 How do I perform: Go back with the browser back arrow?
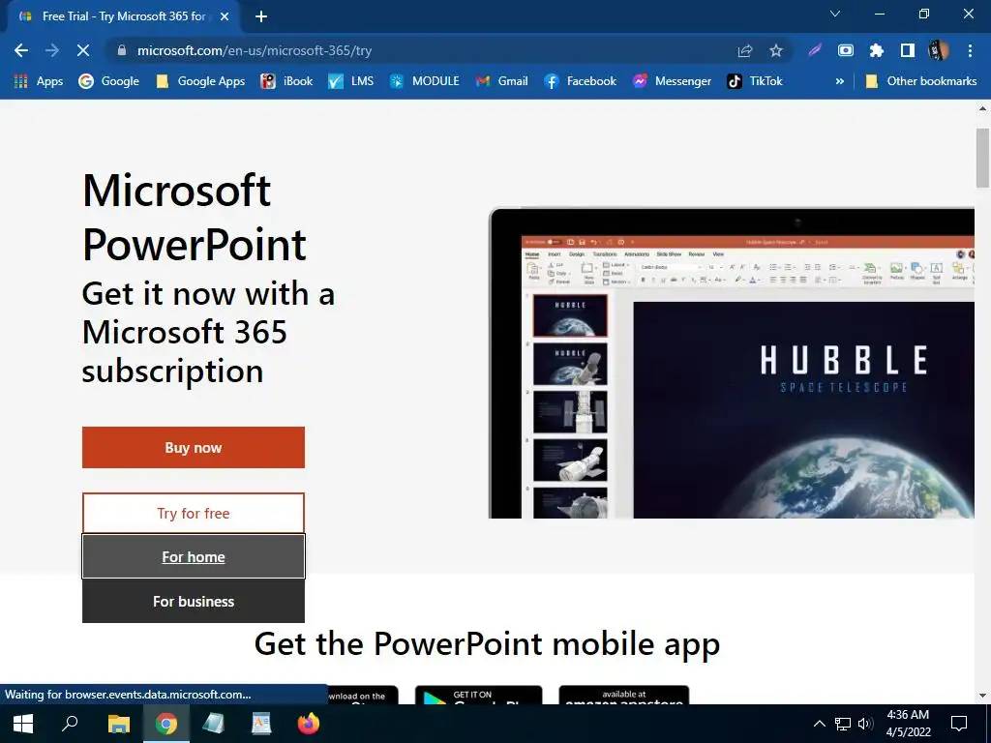click(x=21, y=50)
